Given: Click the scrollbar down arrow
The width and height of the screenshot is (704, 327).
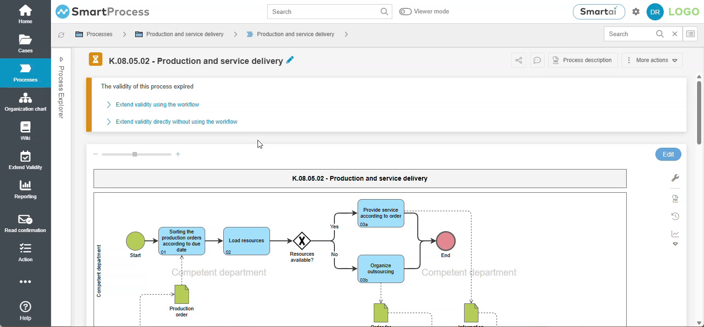Looking at the screenshot, I should point(699,323).
